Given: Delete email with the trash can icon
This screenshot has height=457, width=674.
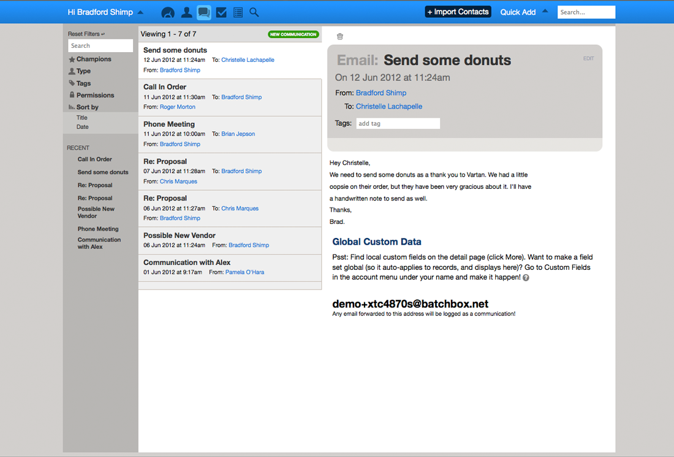Looking at the screenshot, I should pyautogui.click(x=340, y=37).
